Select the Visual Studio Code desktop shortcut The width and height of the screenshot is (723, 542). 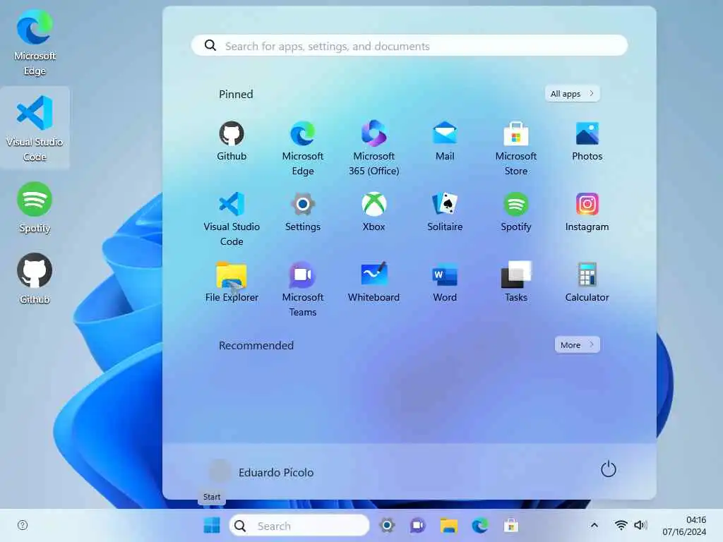tap(35, 128)
